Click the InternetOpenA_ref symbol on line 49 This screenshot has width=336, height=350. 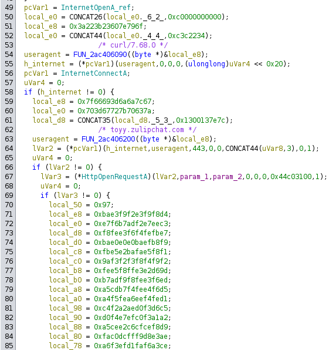[x=96, y=8]
